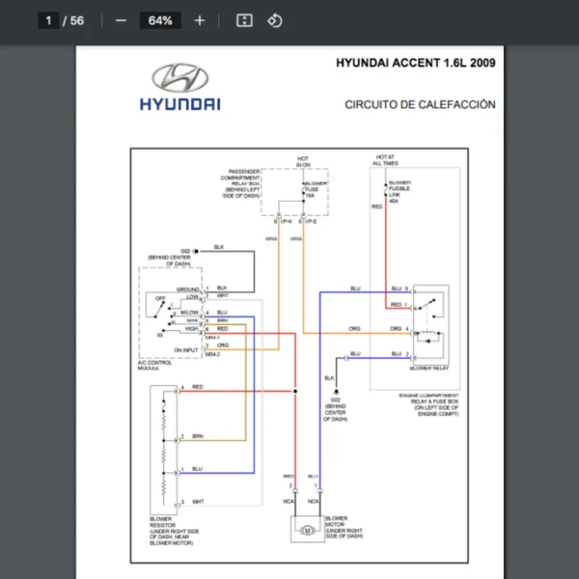Select the HYUNDAI ACCENT 1.6L 2009 title
Image resolution: width=579 pixels, height=579 pixels.
tap(415, 64)
